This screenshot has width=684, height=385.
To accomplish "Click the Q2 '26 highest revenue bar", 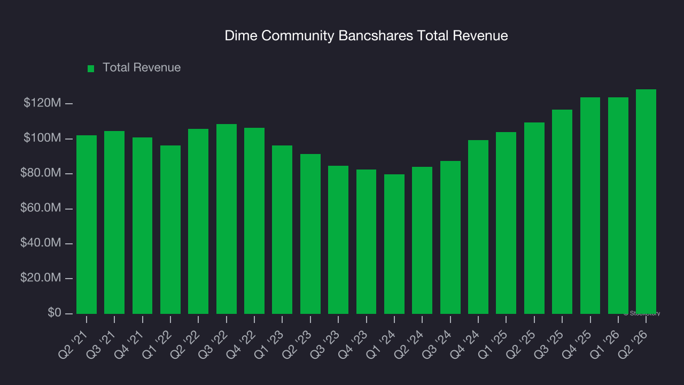I will tap(646, 202).
